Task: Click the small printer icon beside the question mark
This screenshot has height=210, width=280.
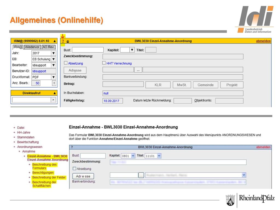Action: pos(68,42)
